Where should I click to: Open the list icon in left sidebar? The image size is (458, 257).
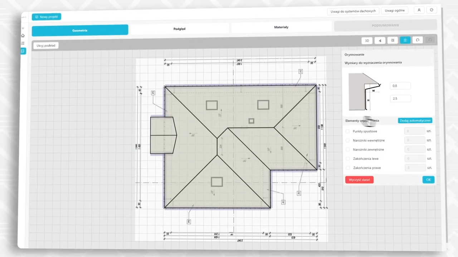pos(23,43)
